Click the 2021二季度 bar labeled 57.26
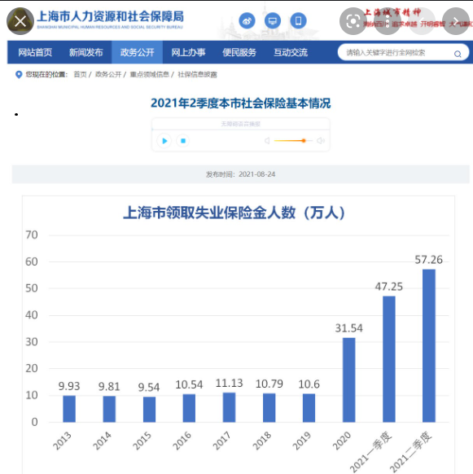This screenshot has width=473, height=474. (429, 345)
